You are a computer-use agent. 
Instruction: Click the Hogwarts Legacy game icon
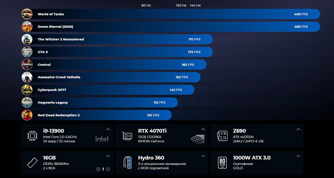[x=27, y=102]
